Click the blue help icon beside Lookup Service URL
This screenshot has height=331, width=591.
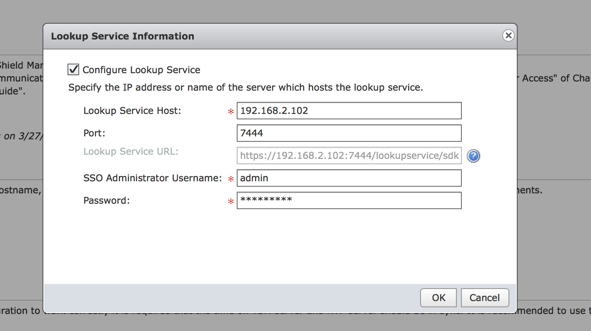tap(473, 156)
